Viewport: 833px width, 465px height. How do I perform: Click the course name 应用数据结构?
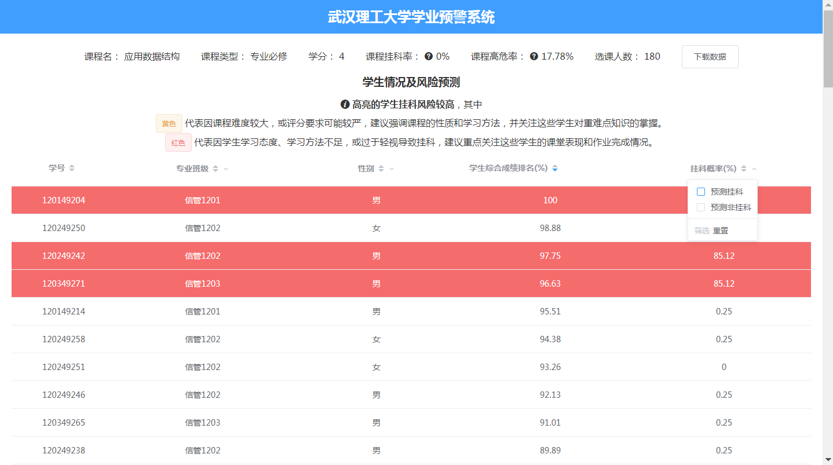(152, 57)
